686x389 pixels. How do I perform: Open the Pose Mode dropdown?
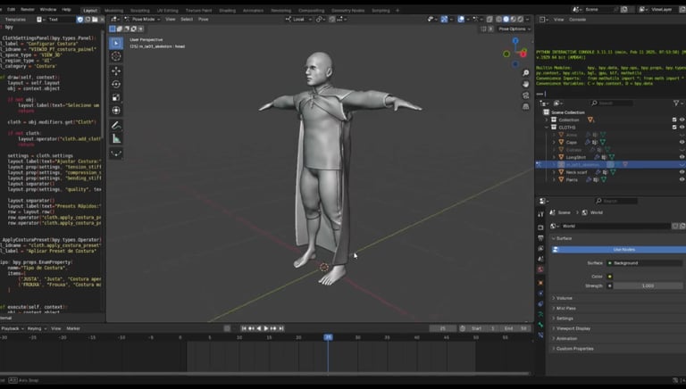coord(142,20)
